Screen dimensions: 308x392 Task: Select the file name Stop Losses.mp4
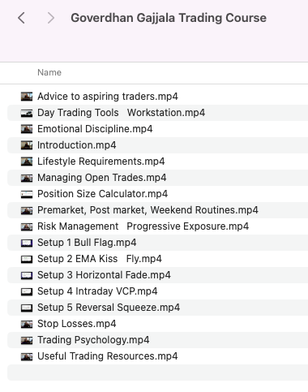pos(77,324)
